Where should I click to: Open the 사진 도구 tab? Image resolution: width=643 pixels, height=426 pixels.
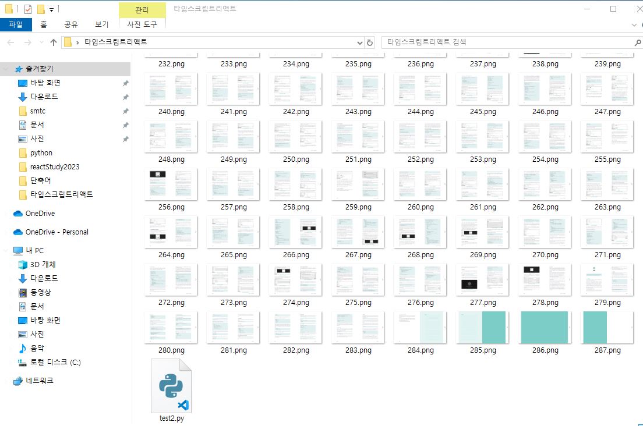pos(142,24)
